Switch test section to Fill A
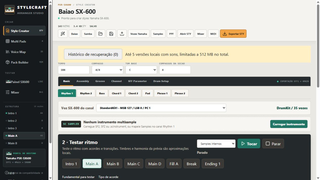The image size is (320, 180). tap(174, 164)
